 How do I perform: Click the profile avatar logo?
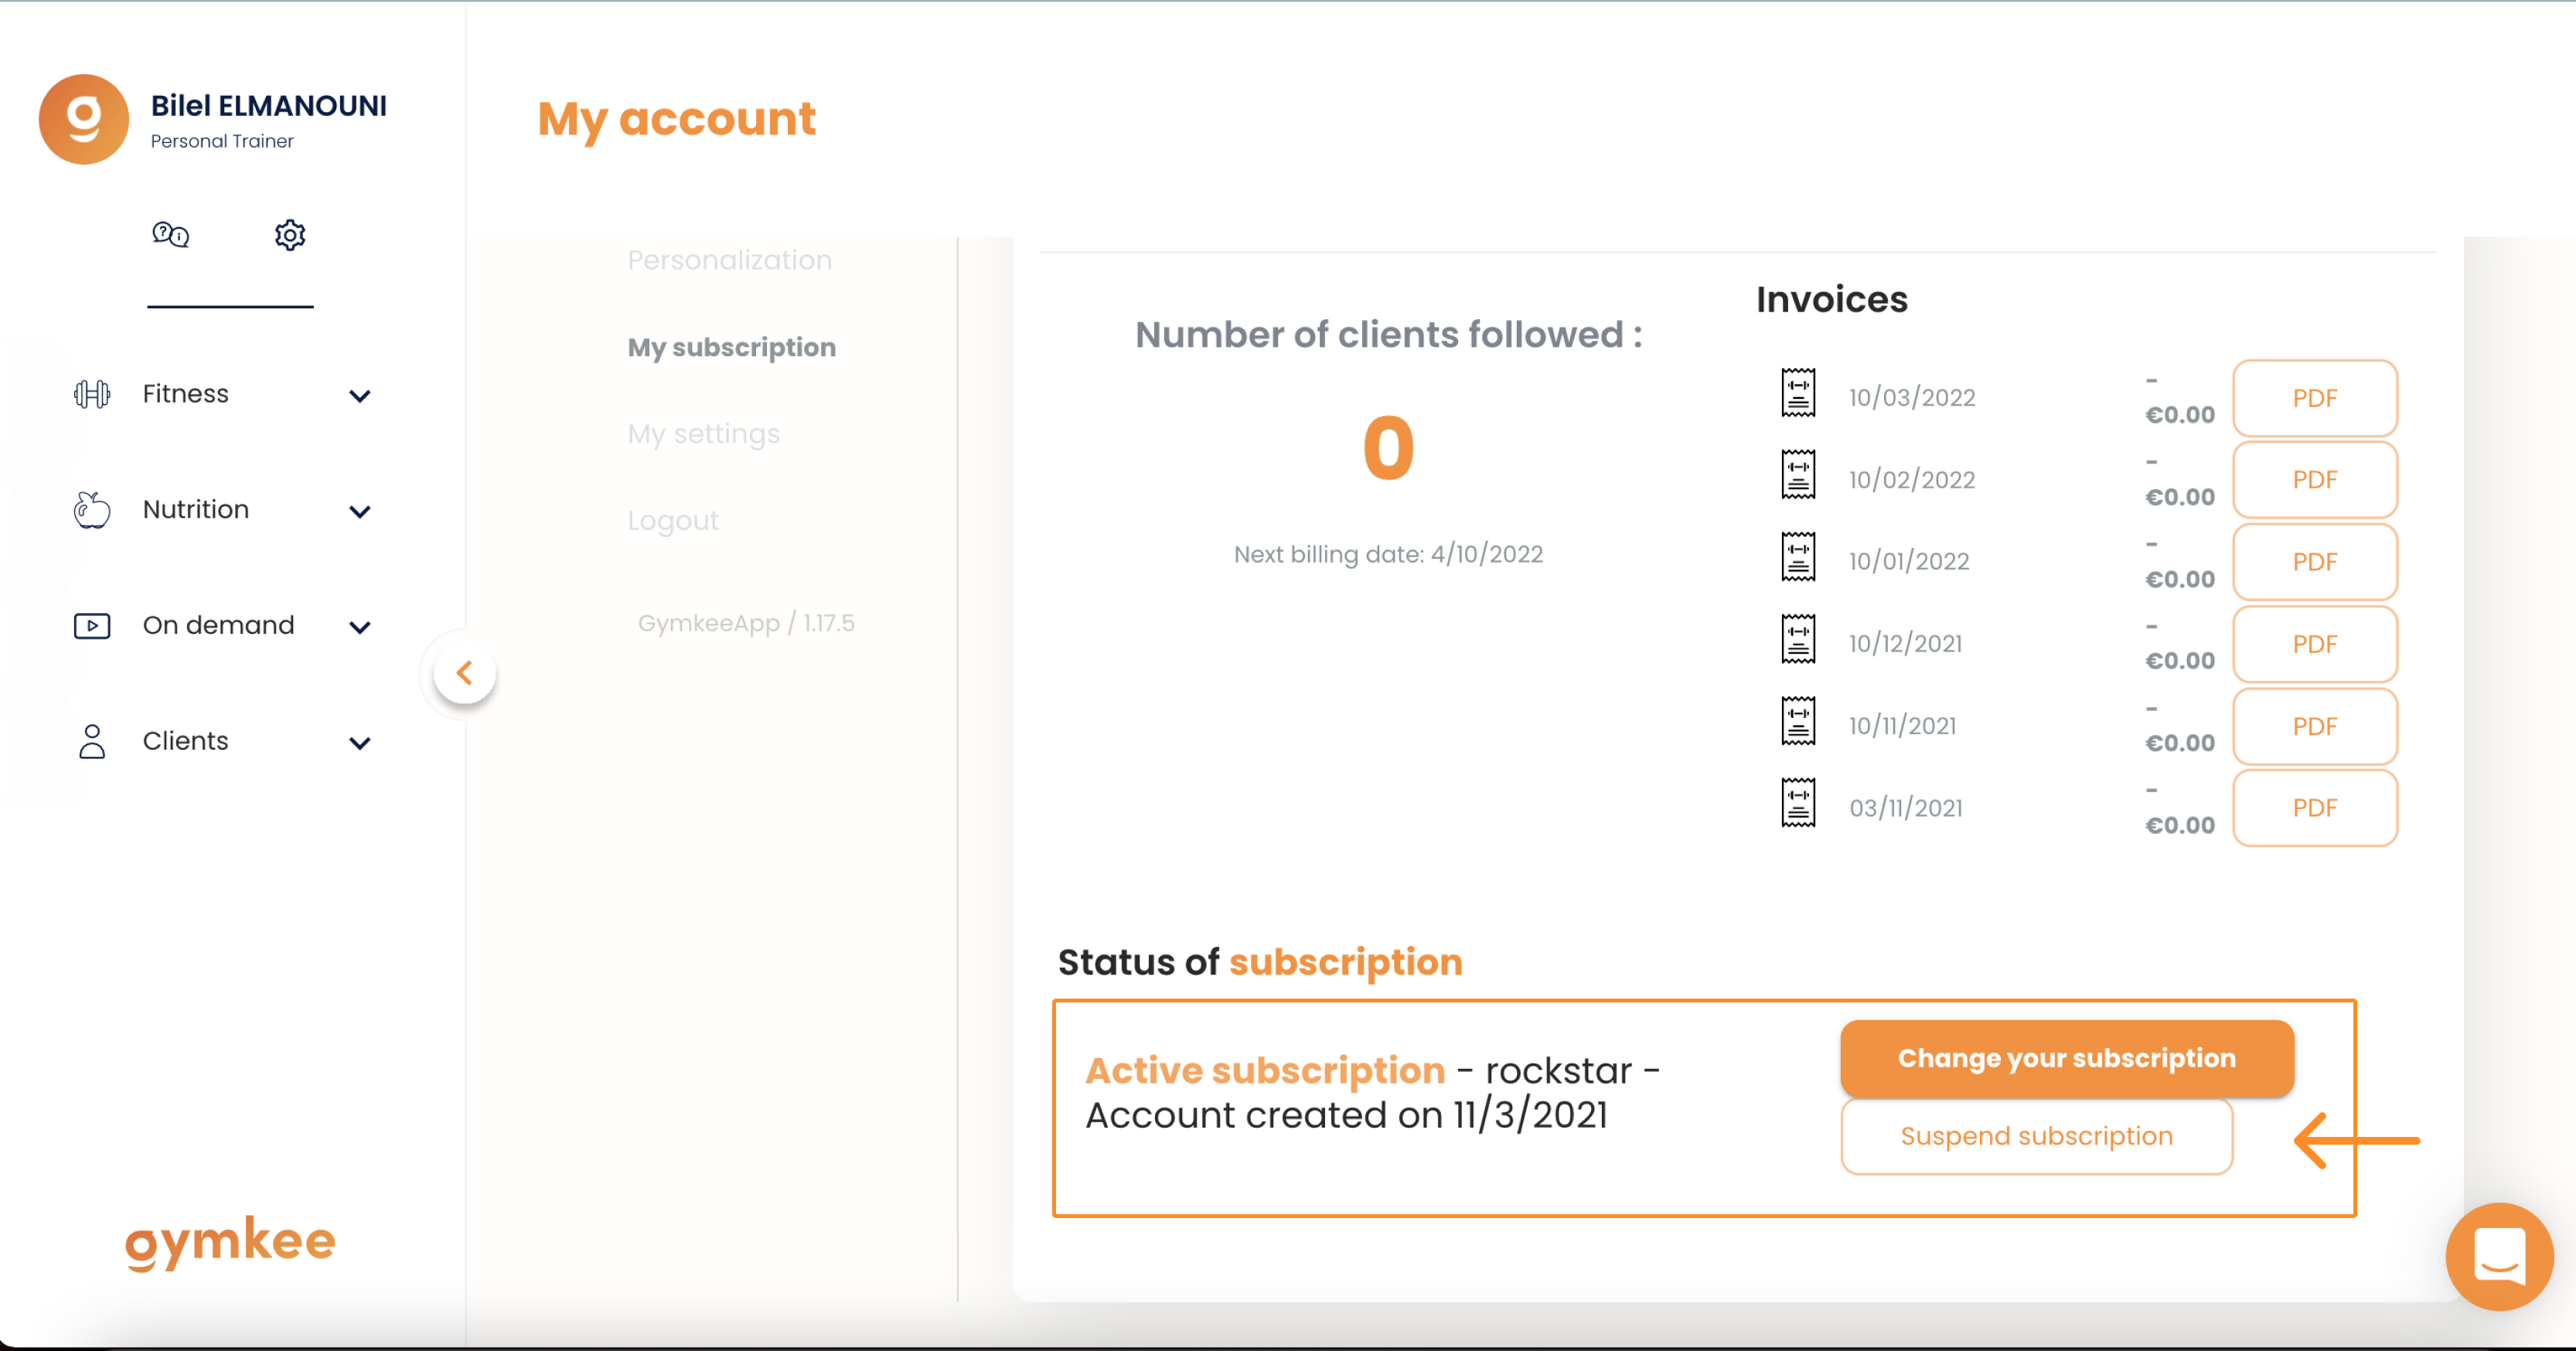84,119
